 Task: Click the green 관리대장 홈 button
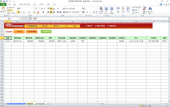click(x=46, y=31)
